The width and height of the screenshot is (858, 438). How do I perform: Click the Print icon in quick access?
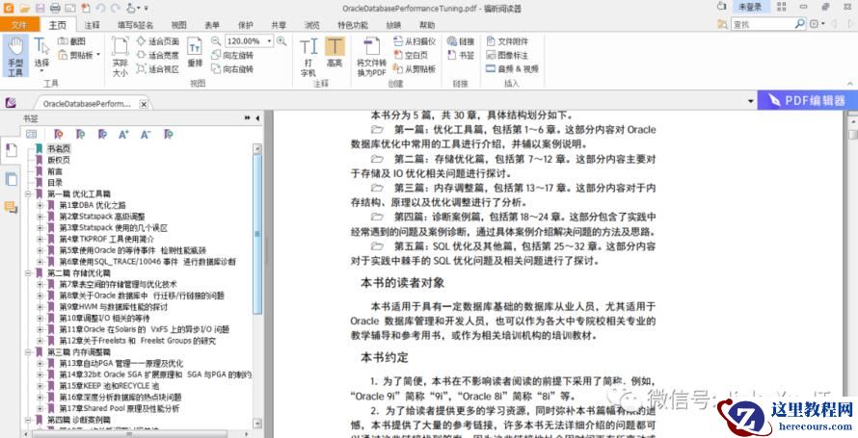[55, 9]
